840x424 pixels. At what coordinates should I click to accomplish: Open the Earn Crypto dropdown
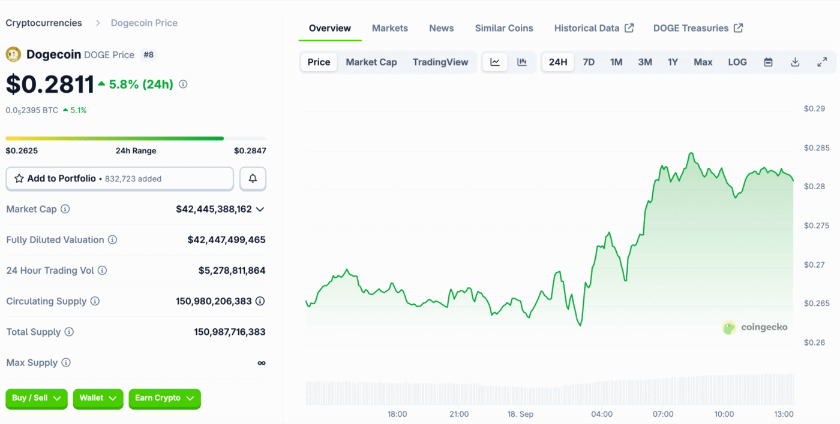[x=164, y=398]
